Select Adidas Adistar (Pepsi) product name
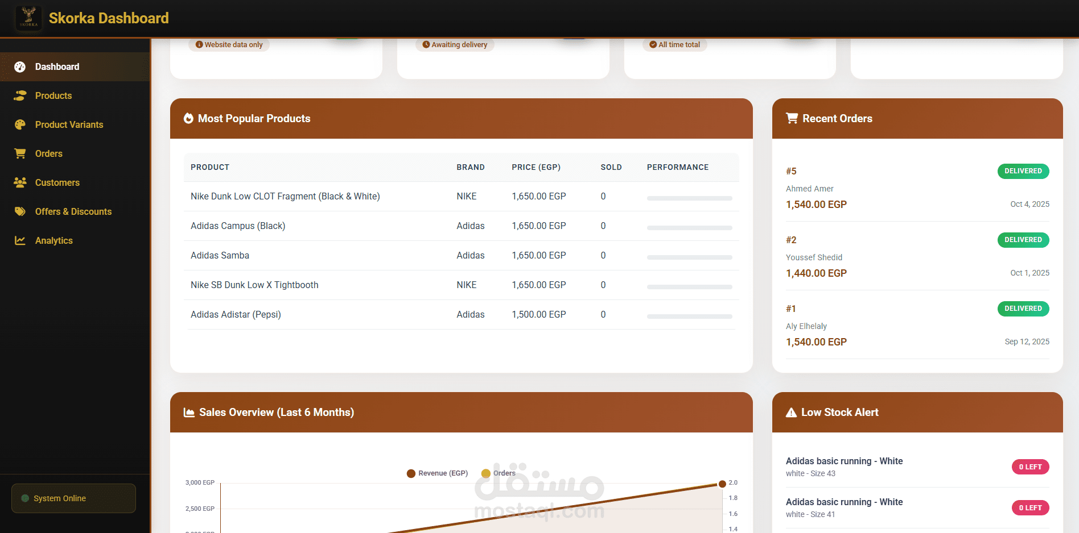The height and width of the screenshot is (533, 1079). 236,315
